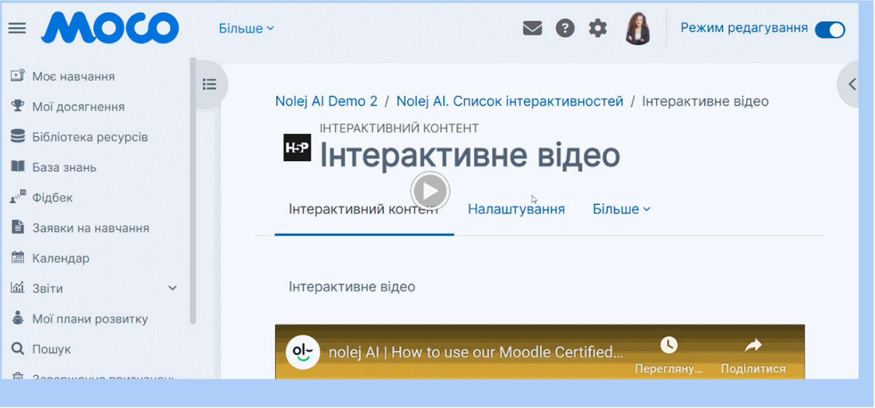Click the H5P activity icon

[297, 148]
